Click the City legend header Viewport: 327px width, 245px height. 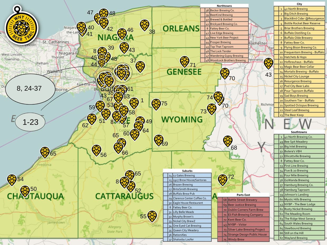[299, 4]
